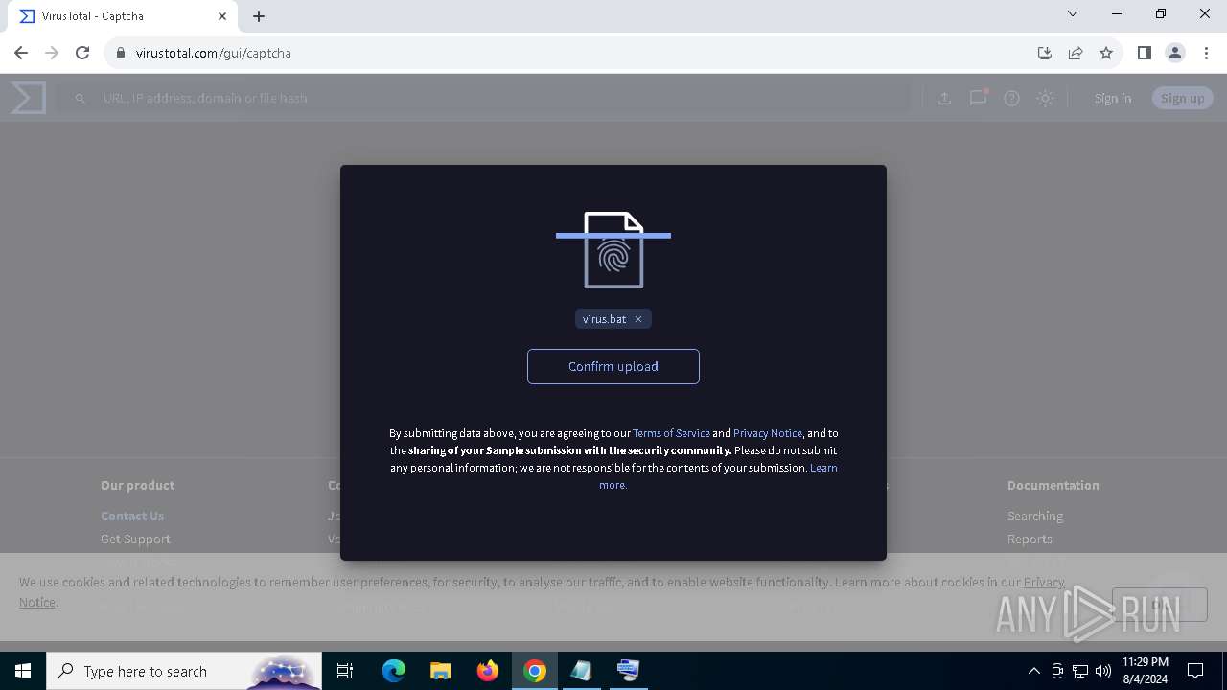Open File Explorer from taskbar

click(441, 671)
